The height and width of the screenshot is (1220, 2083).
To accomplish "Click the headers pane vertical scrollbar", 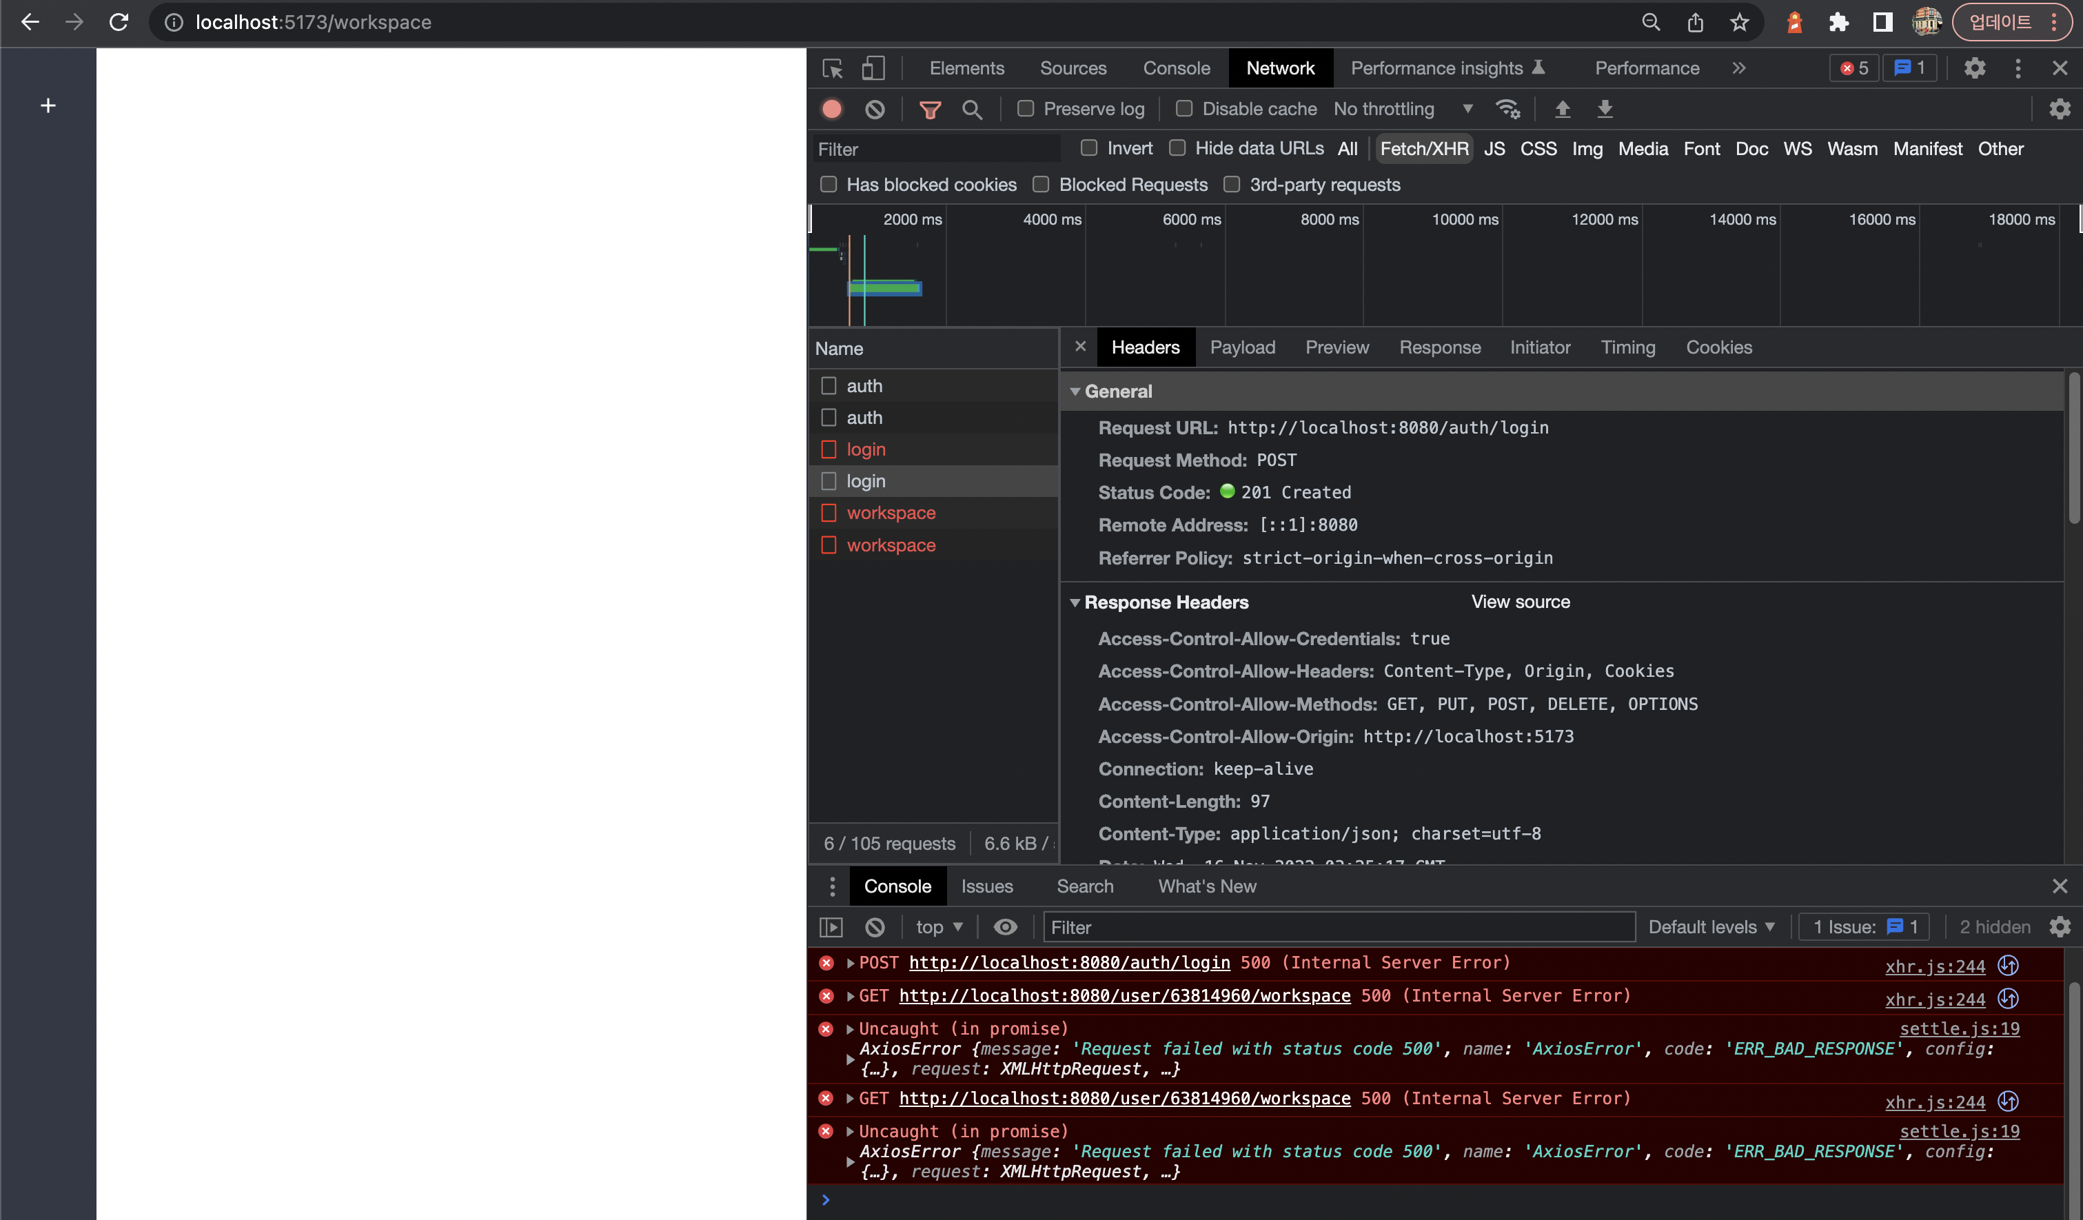I will (2073, 447).
